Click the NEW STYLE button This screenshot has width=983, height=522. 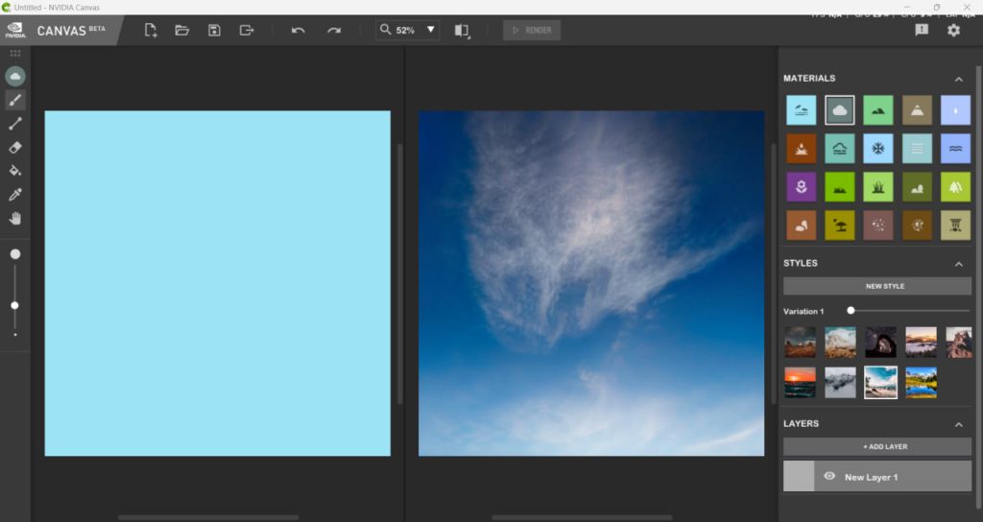[x=877, y=286]
